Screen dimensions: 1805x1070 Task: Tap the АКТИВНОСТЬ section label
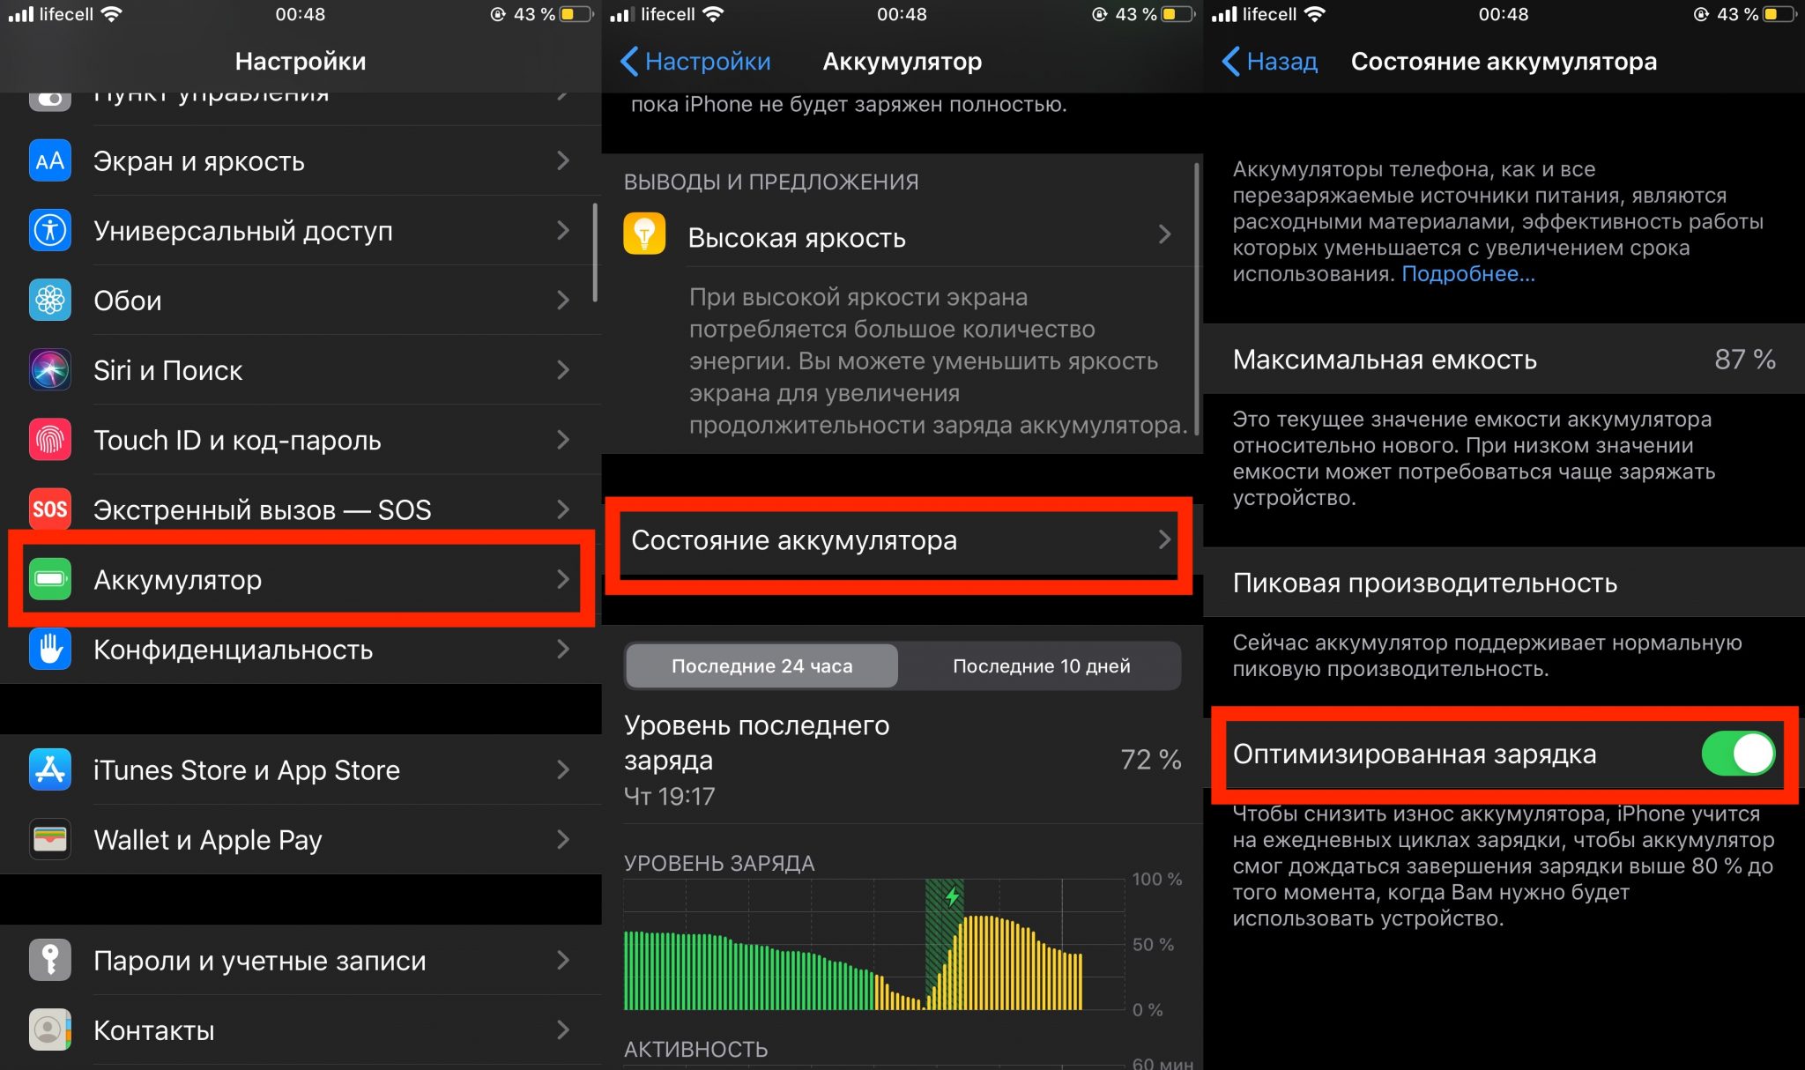(695, 1049)
